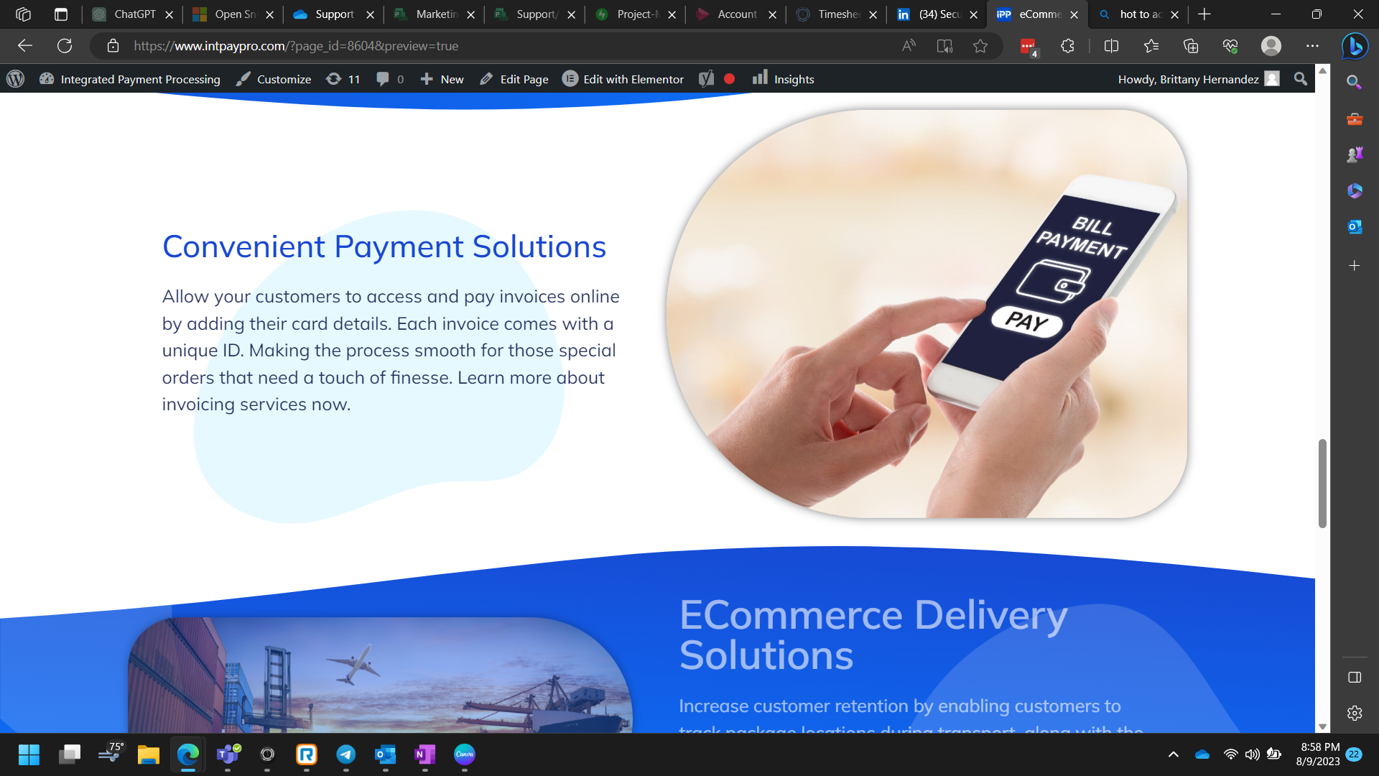Viewport: 1379px width, 776px height.
Task: Click the browser address bar
Action: click(431, 46)
